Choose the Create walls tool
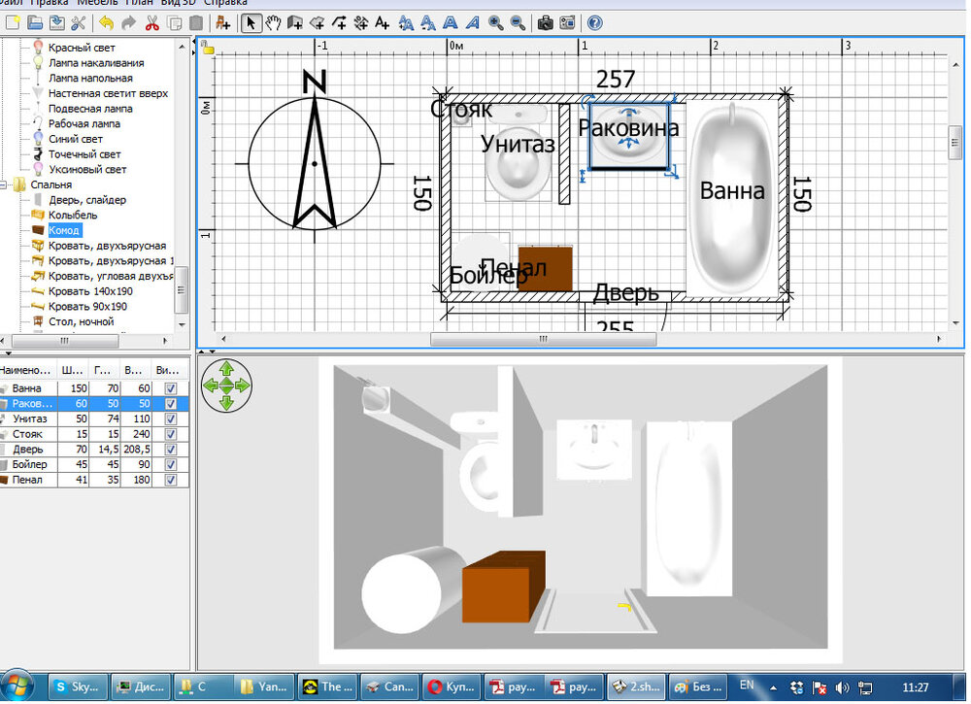 click(295, 22)
